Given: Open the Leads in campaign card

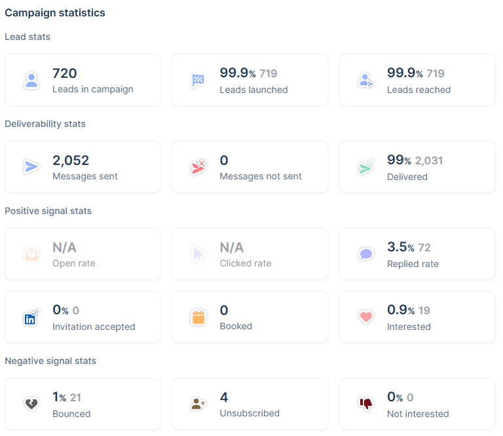Looking at the screenshot, I should coord(83,80).
